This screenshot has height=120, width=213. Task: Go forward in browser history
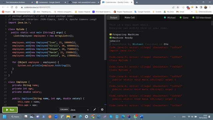point(7,7)
